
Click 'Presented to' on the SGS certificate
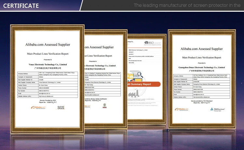pos(48,60)
